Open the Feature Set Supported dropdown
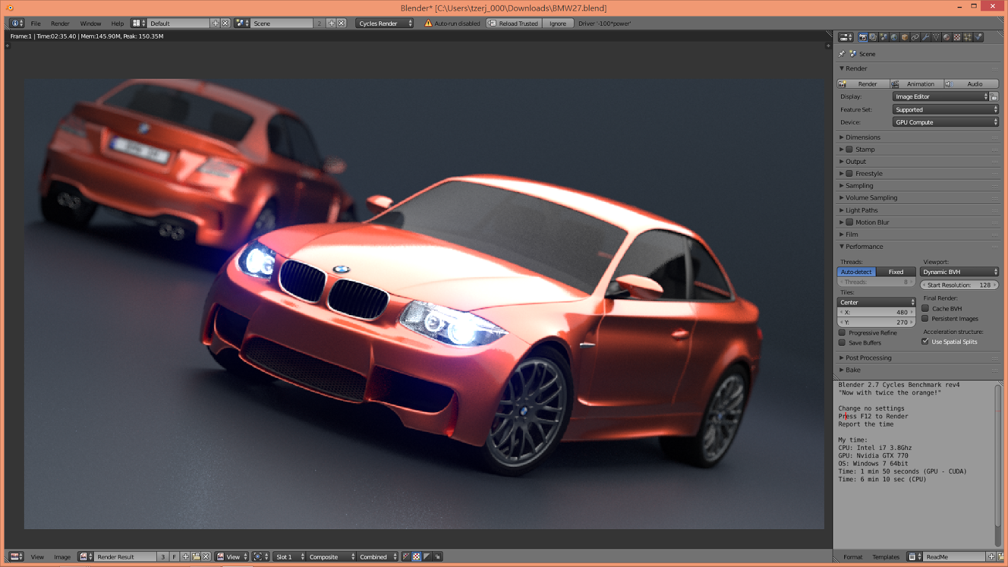The width and height of the screenshot is (1008, 567). 946,110
